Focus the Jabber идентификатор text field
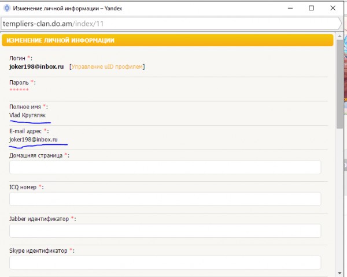Viewport: 347px width, 277px height. coord(165,231)
